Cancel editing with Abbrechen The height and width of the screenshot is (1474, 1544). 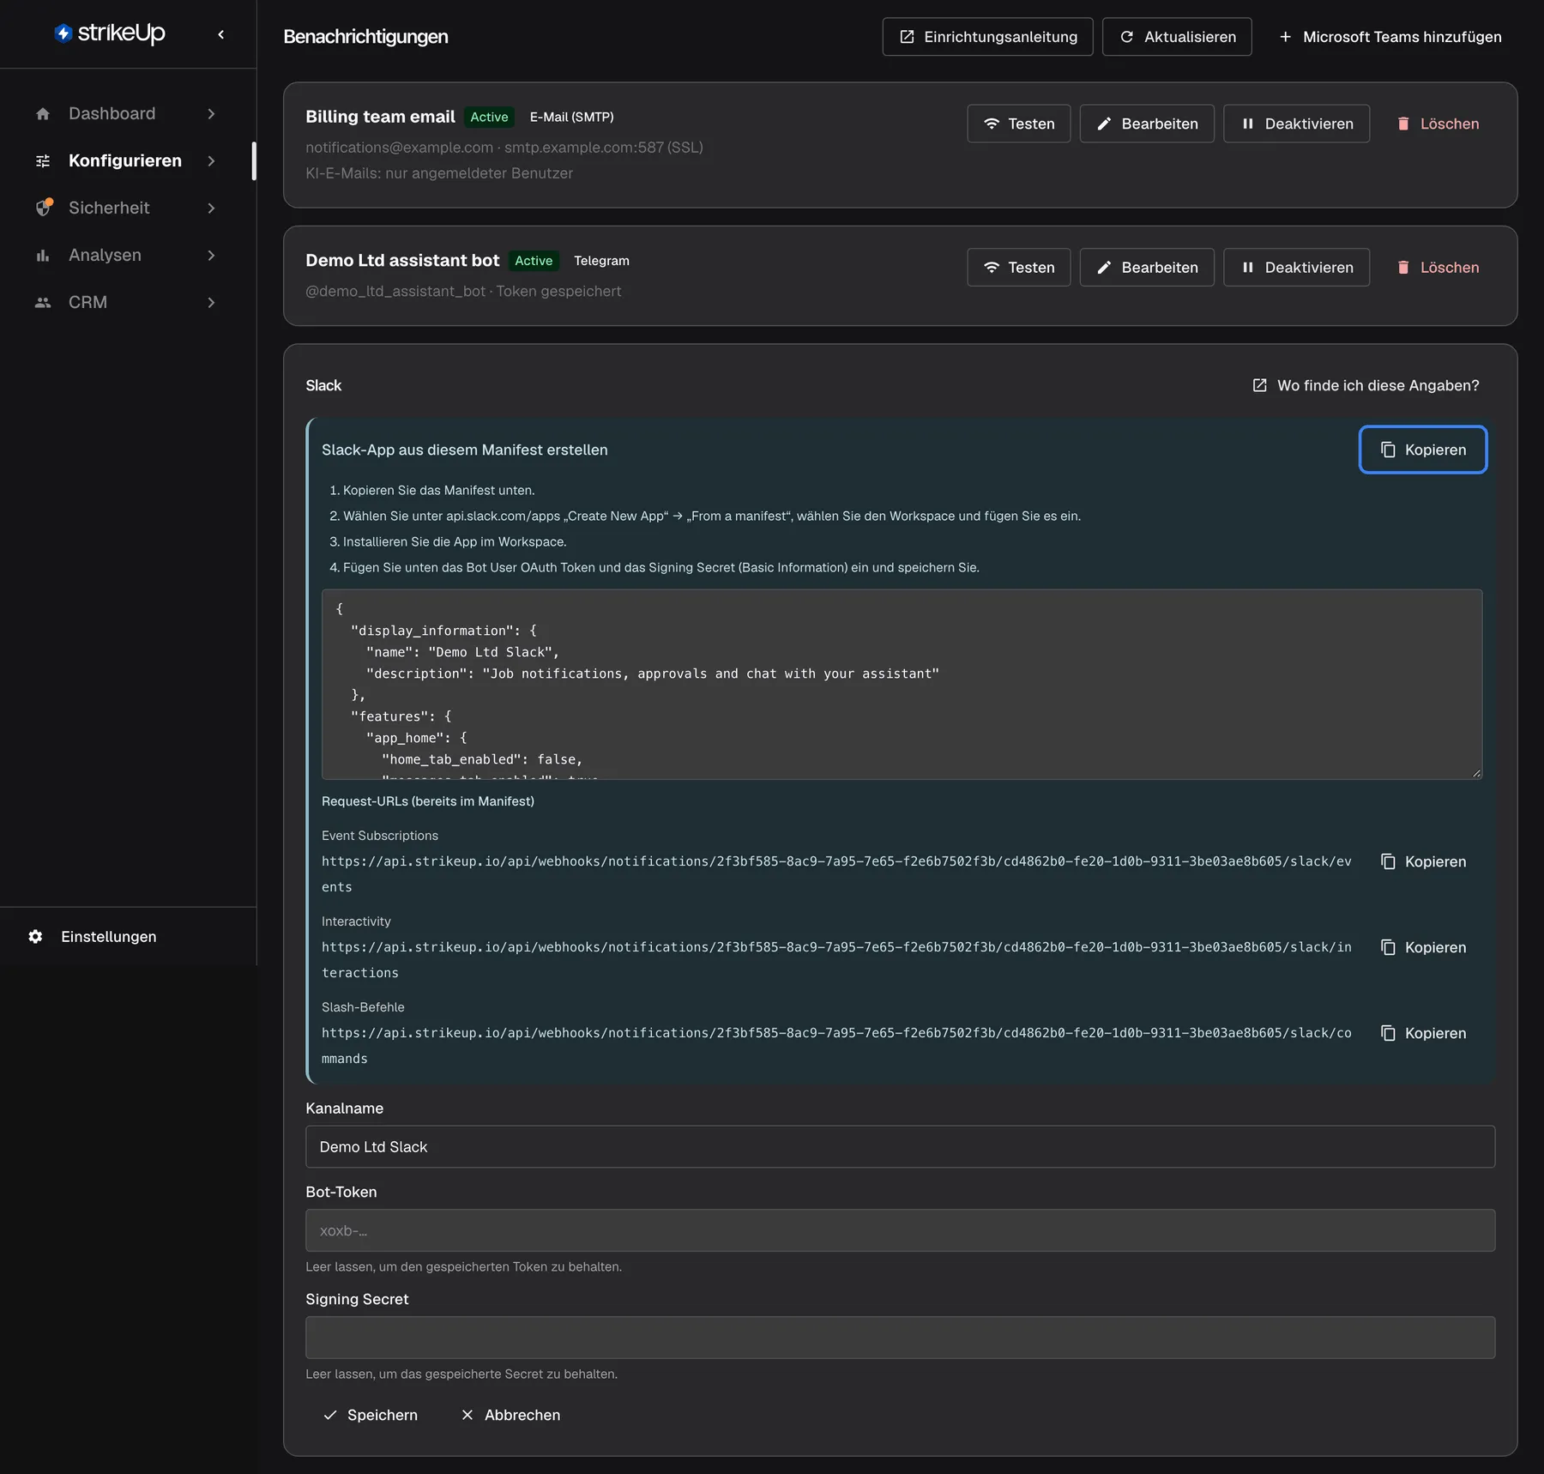point(510,1416)
